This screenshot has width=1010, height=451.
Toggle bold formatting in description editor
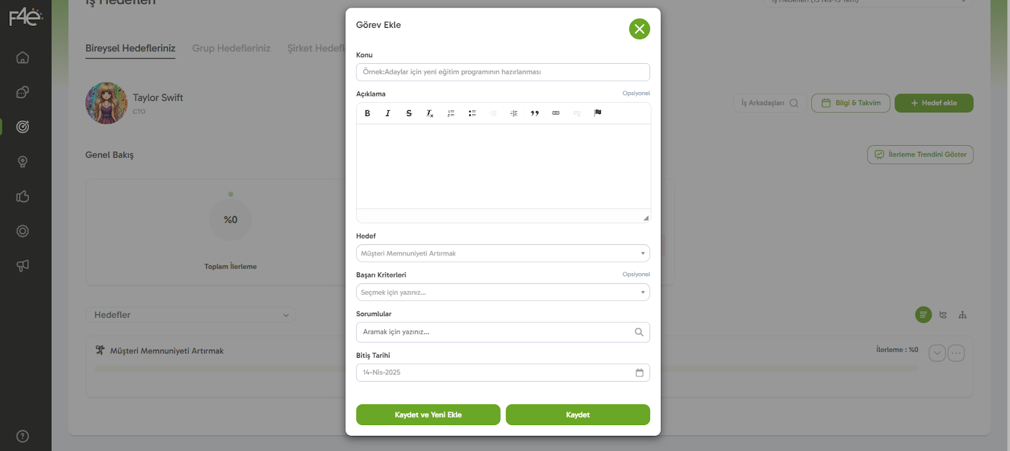point(367,114)
